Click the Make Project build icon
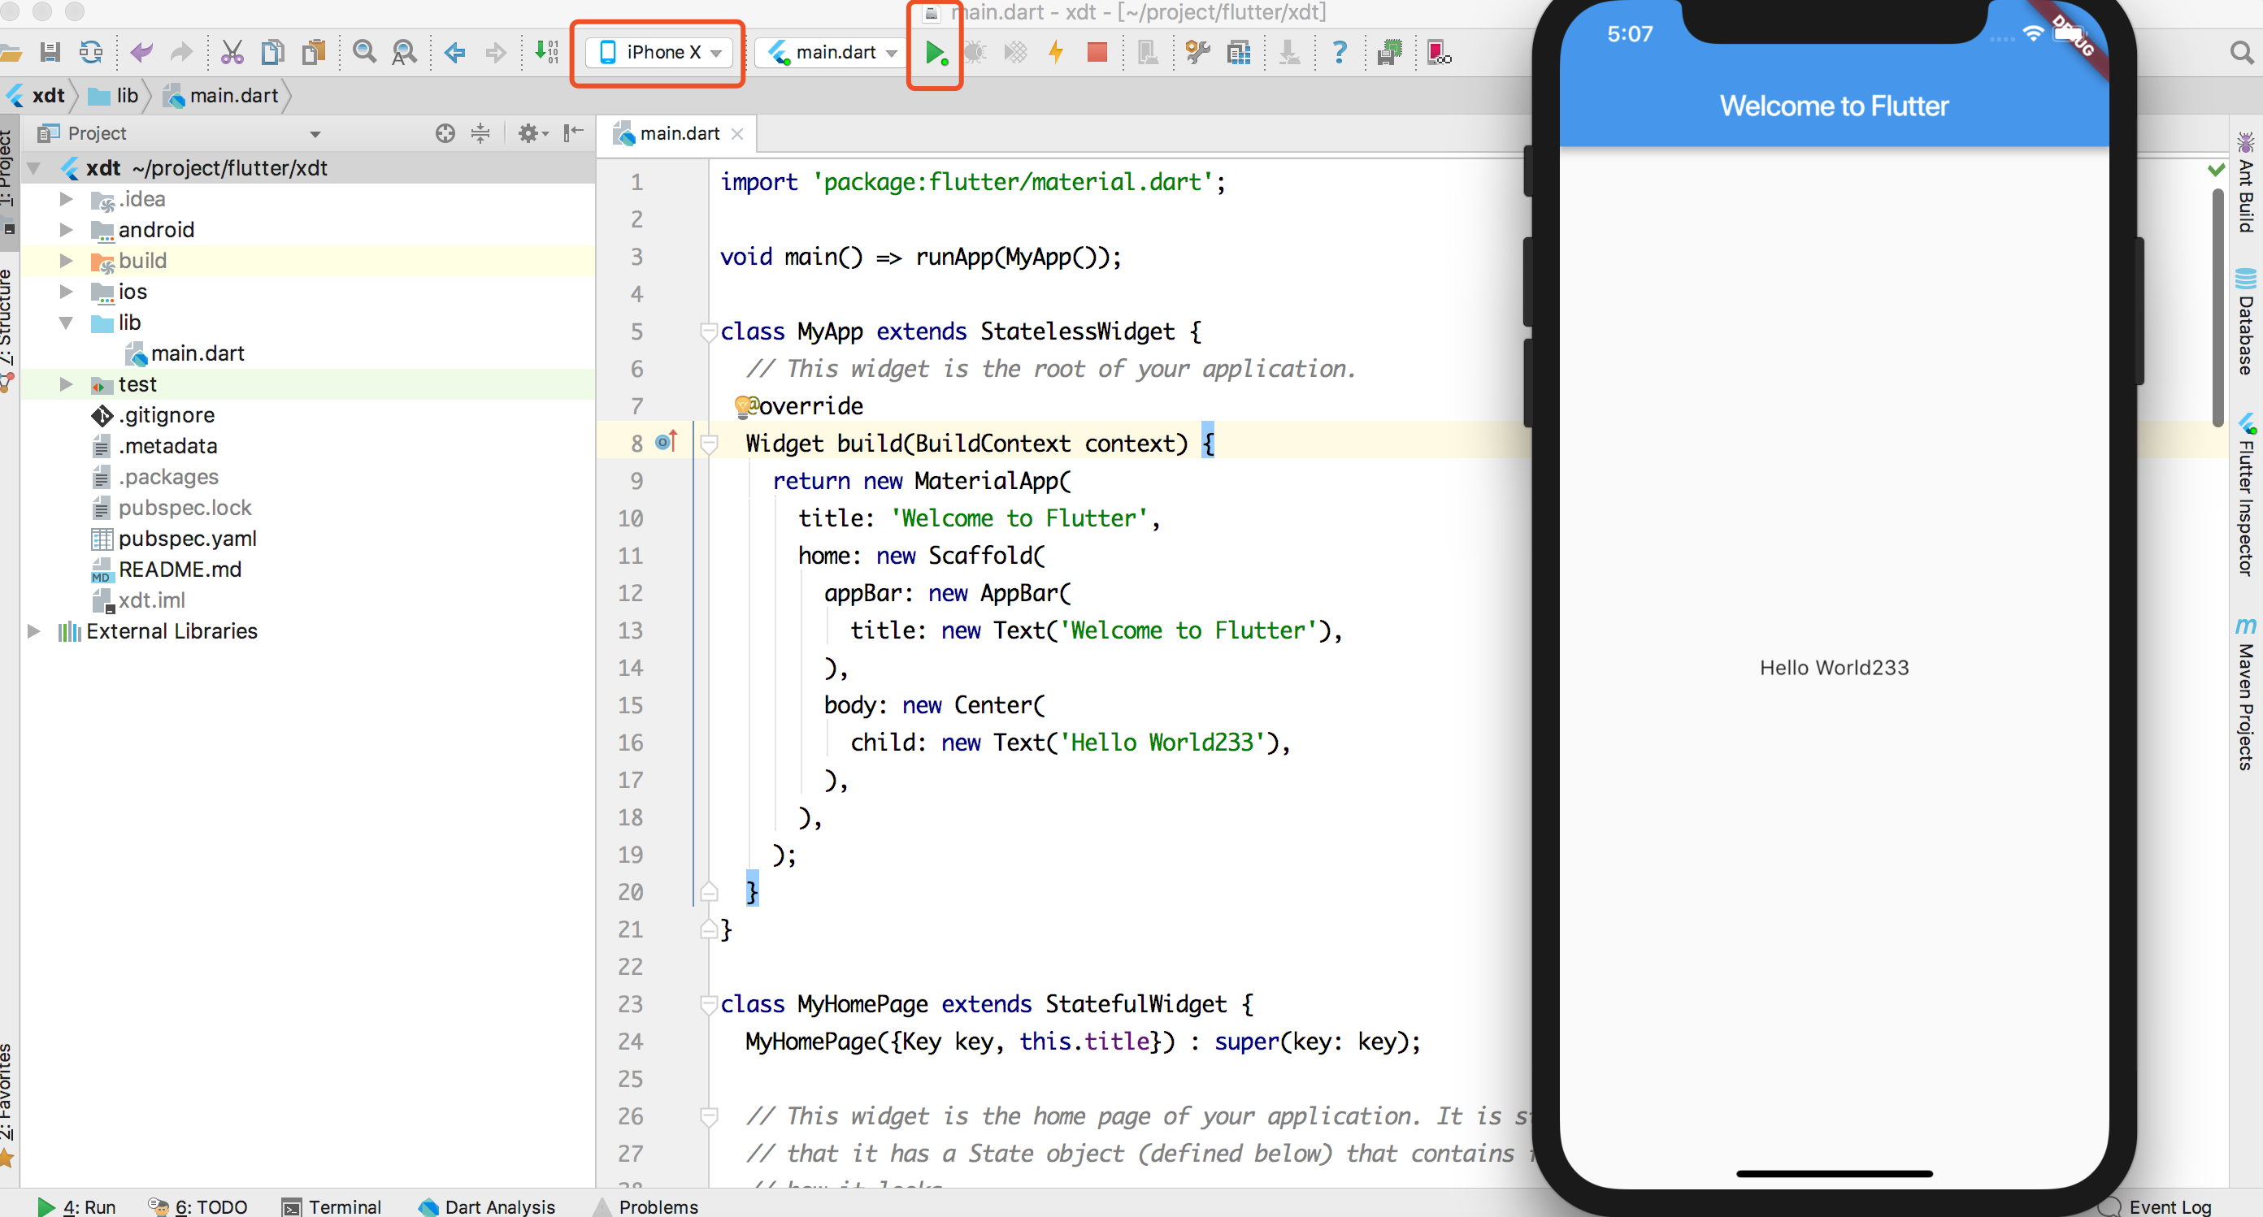Image resolution: width=2263 pixels, height=1217 pixels. (546, 53)
